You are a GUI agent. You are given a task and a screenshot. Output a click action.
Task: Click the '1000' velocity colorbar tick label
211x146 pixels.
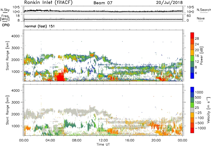coord(199,92)
